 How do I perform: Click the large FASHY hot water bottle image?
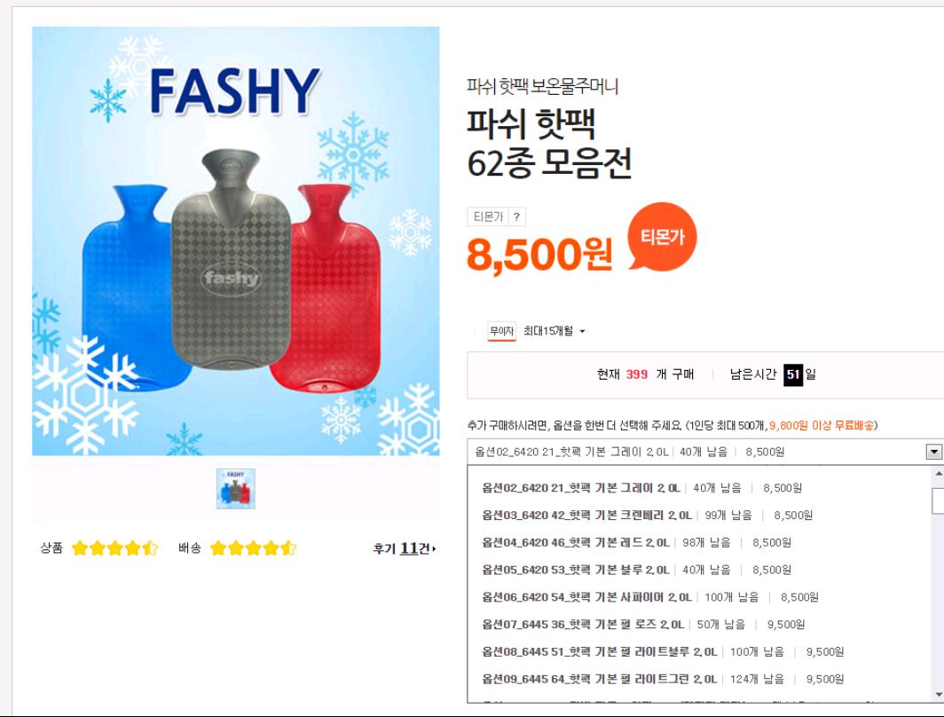point(236,240)
